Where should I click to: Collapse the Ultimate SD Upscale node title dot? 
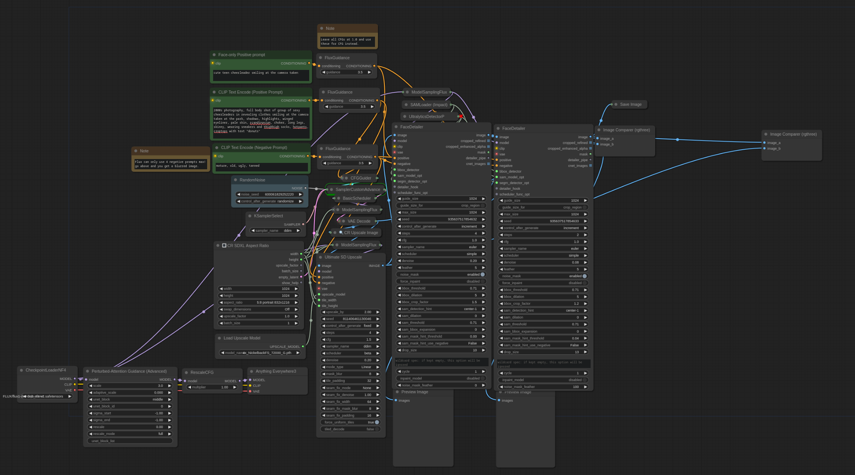pyautogui.click(x=320, y=257)
